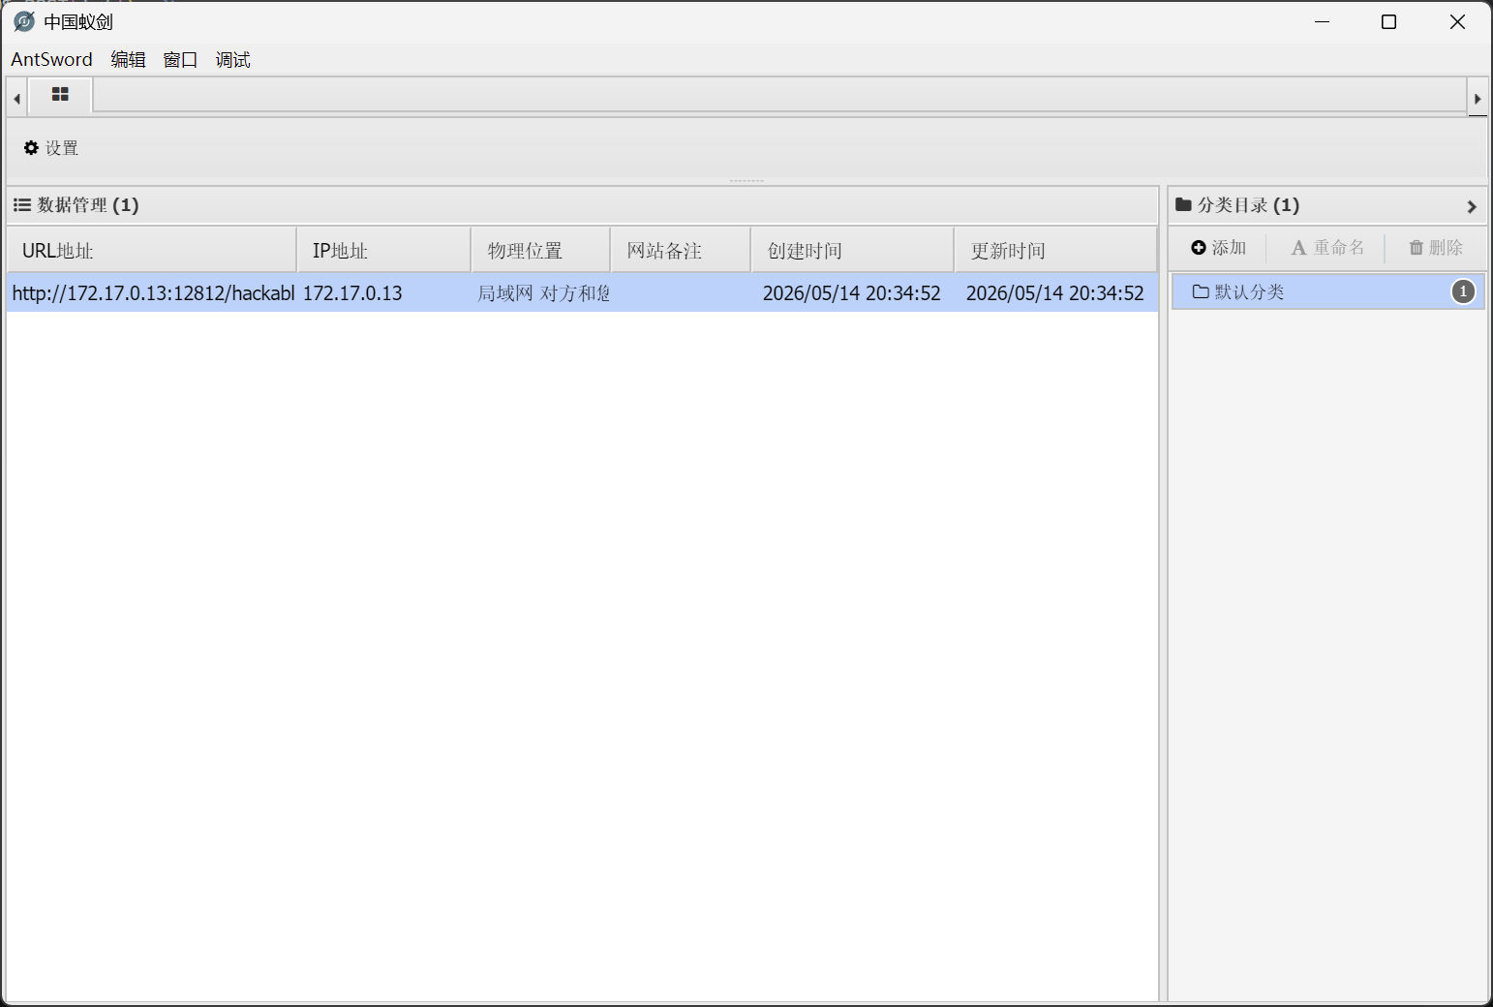Click the 网站备注 column header
Image resolution: width=1493 pixels, height=1007 pixels.
681,250
